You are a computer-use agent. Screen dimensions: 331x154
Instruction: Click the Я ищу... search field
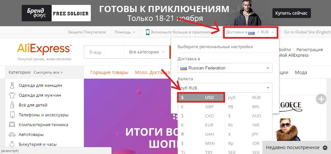(104, 52)
